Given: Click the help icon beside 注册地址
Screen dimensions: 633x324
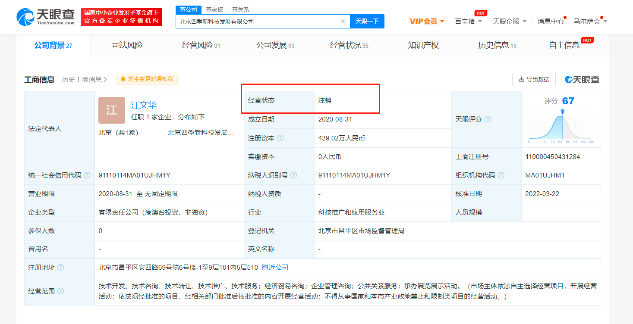Looking at the screenshot, I should pyautogui.click(x=60, y=268).
